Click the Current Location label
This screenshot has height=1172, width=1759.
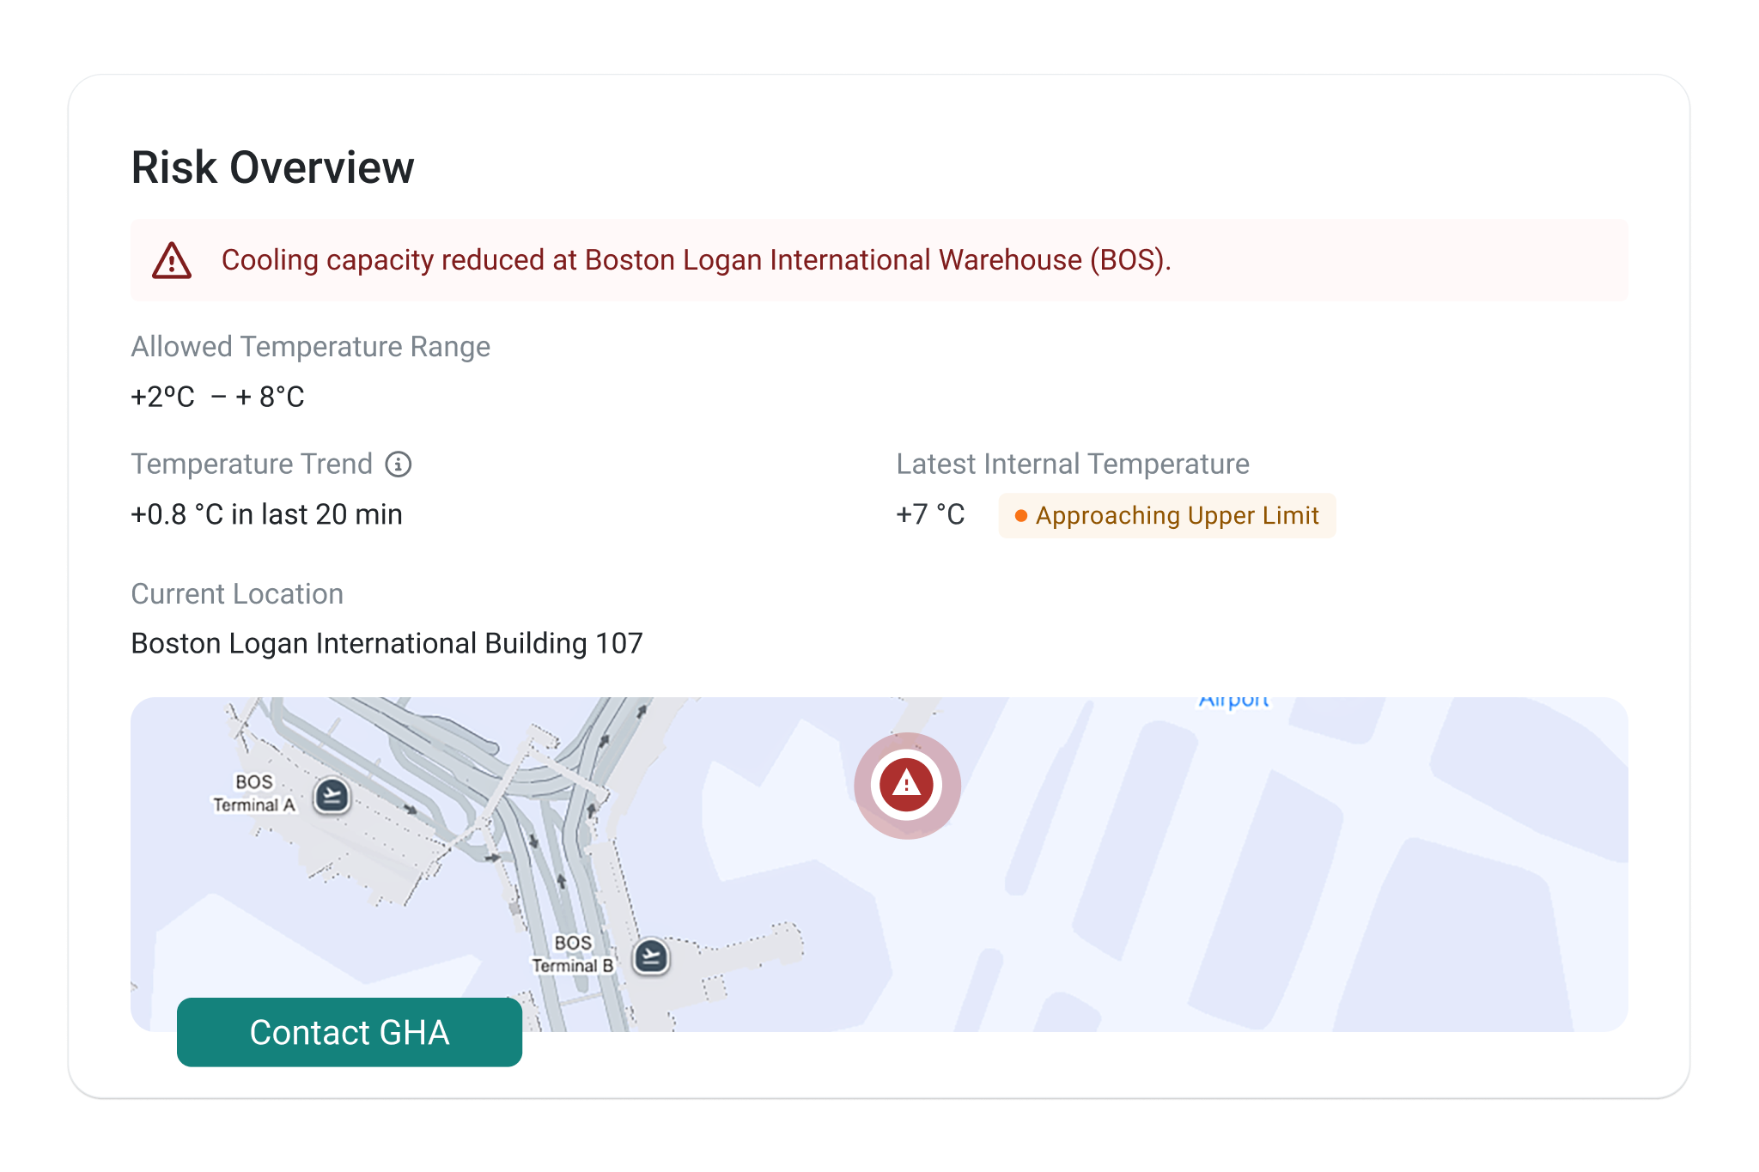tap(237, 594)
